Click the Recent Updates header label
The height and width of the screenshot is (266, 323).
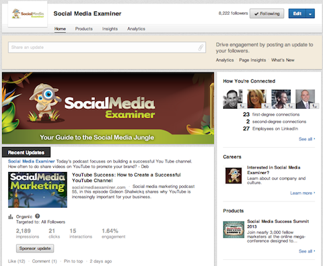click(x=26, y=152)
